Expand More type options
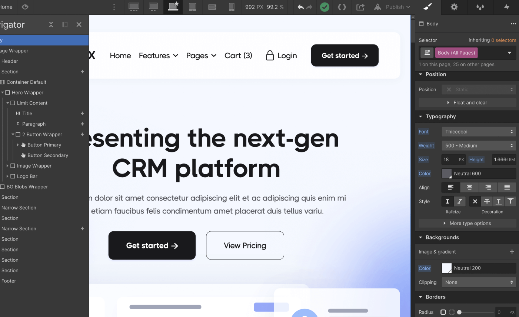 (467, 223)
